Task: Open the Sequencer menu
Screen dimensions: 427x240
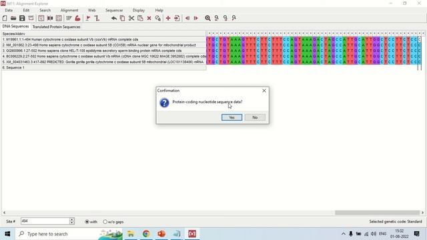Action: (114, 11)
